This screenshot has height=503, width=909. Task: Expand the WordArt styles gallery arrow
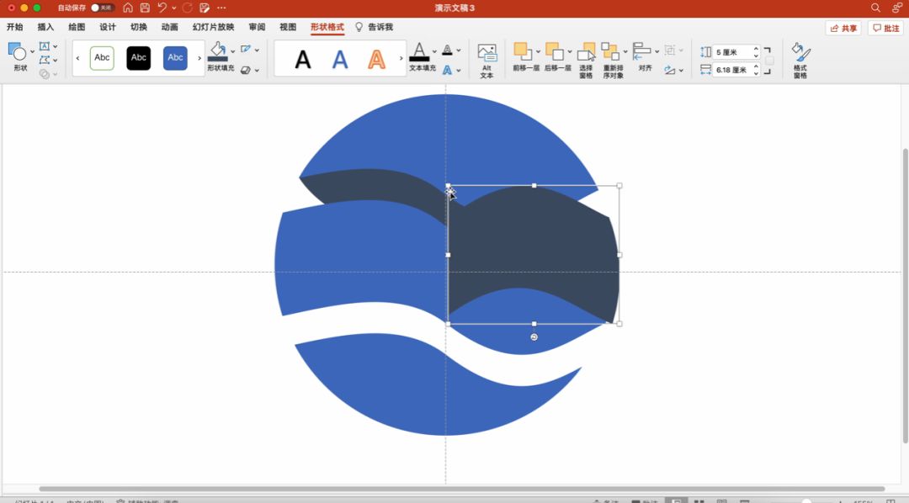(x=401, y=58)
